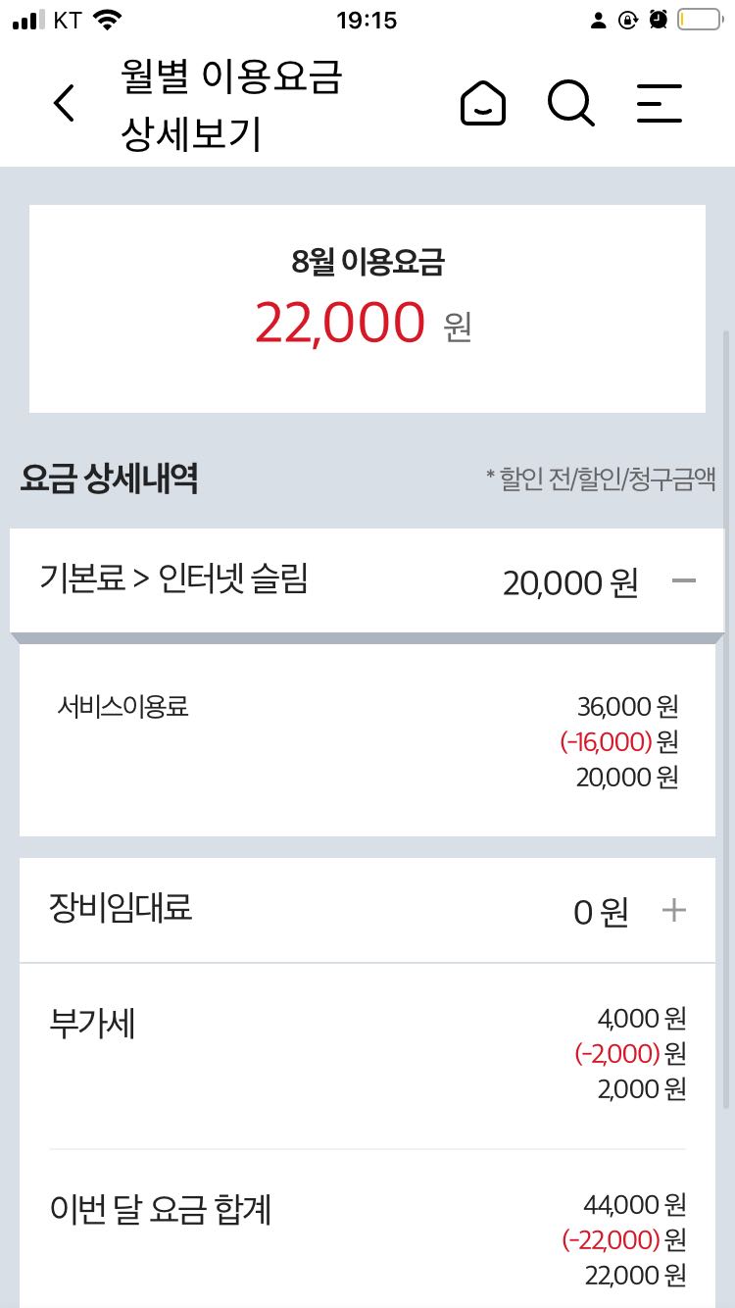Tap the 8월 이용요금 summary card
735x1308 pixels.
[367, 308]
